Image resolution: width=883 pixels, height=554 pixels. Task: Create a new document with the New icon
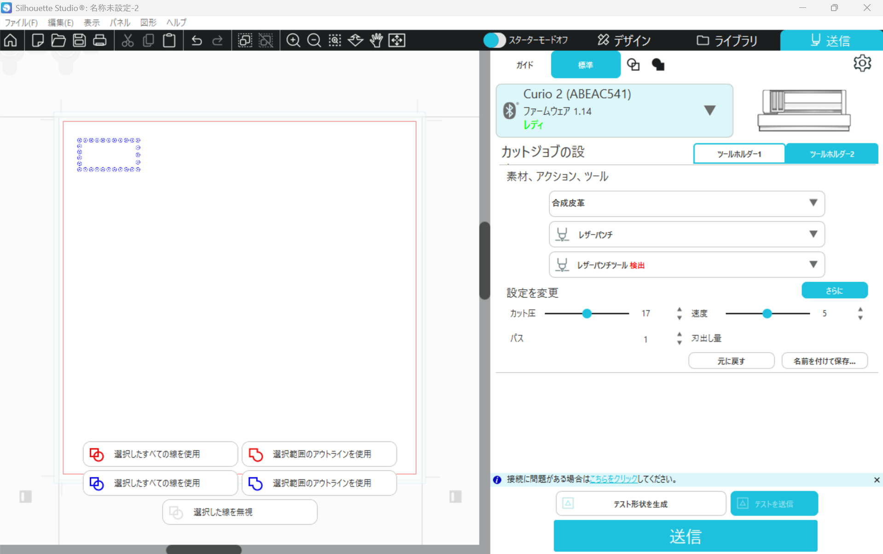pos(38,40)
